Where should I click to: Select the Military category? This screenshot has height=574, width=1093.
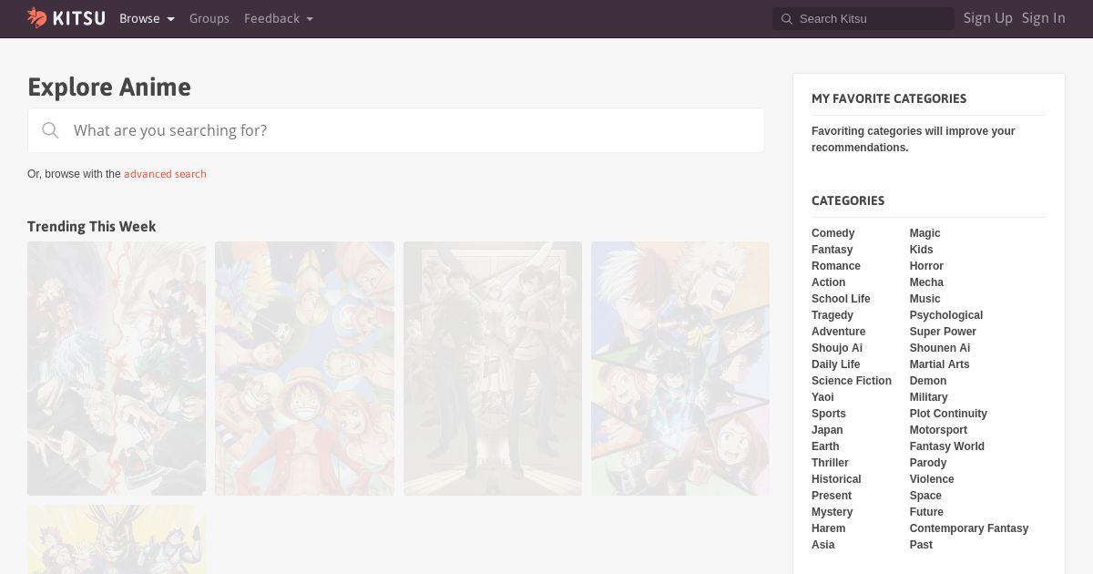coord(928,397)
